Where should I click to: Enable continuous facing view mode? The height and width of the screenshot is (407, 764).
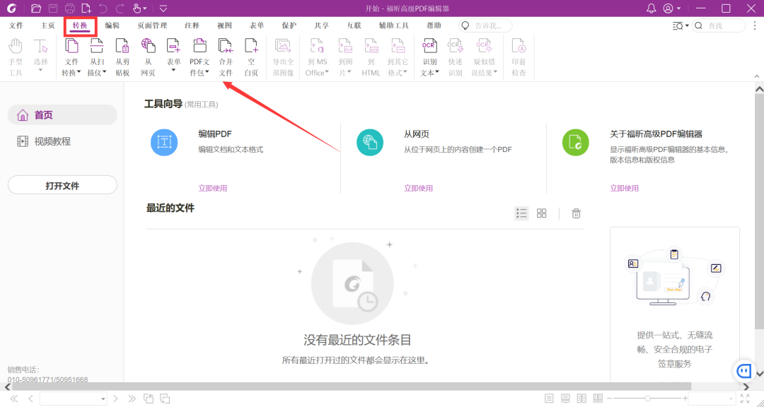[598, 399]
